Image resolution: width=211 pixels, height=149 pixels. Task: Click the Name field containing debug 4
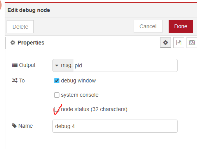[115, 126]
